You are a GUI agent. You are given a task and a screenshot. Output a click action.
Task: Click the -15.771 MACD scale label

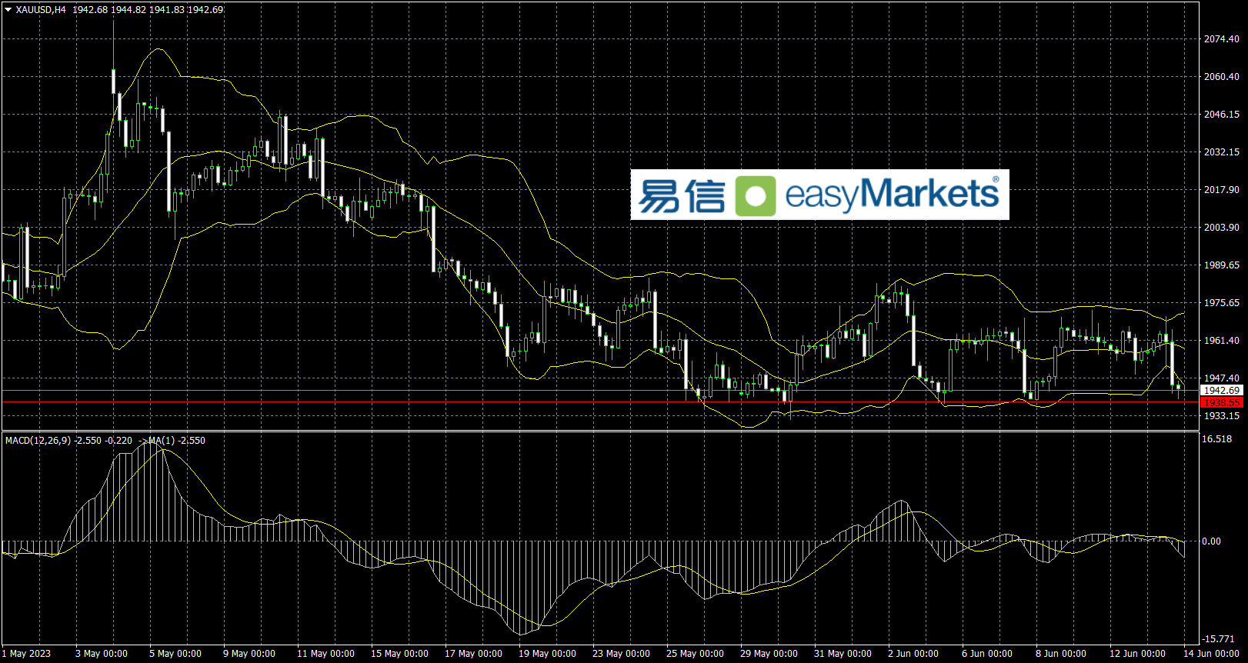click(1218, 639)
